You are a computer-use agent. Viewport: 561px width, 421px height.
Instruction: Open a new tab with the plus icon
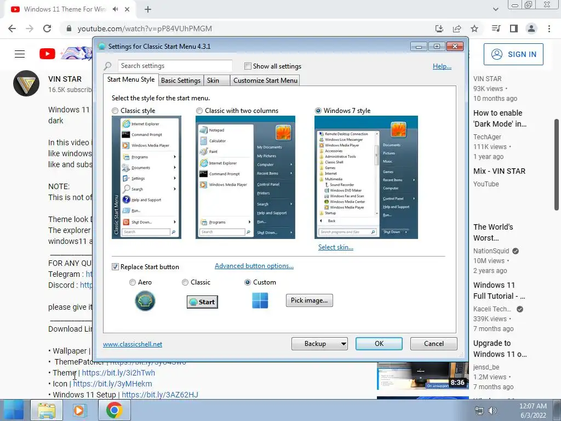point(148,9)
